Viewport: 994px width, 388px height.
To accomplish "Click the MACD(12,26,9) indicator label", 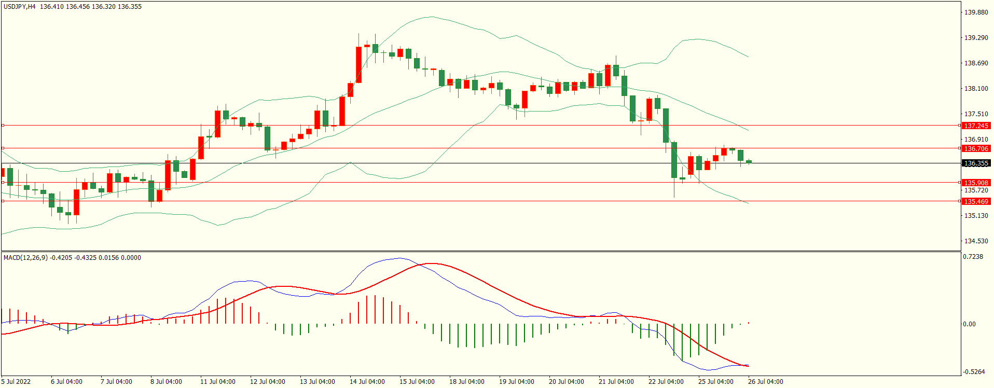I will coord(25,258).
